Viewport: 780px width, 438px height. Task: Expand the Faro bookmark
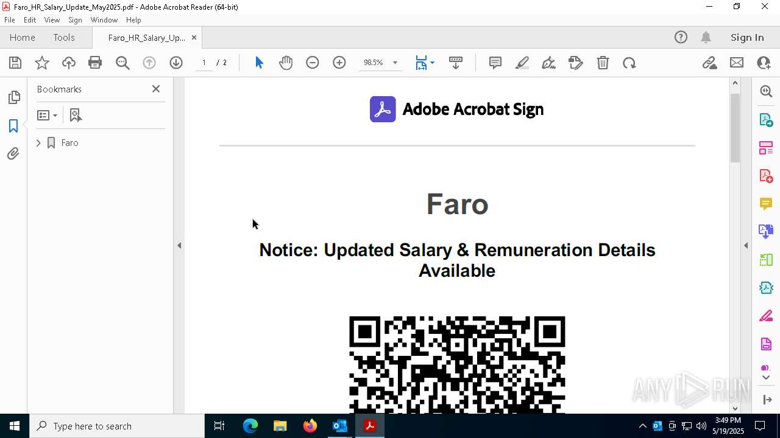(38, 143)
